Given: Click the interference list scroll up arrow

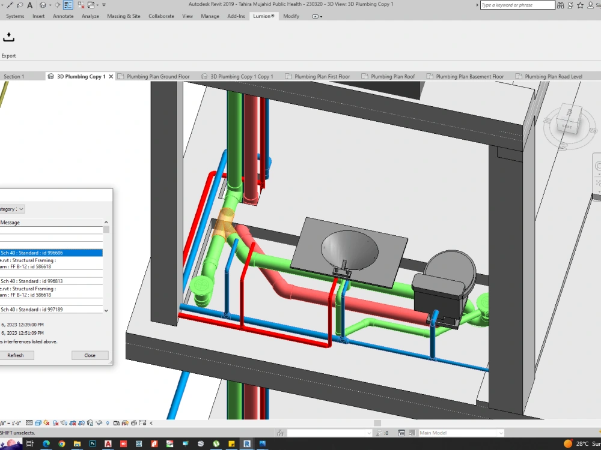Looking at the screenshot, I should click(106, 222).
